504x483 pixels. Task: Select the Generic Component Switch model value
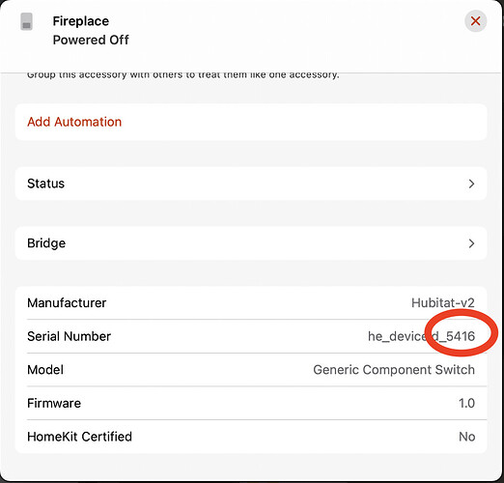(x=394, y=370)
